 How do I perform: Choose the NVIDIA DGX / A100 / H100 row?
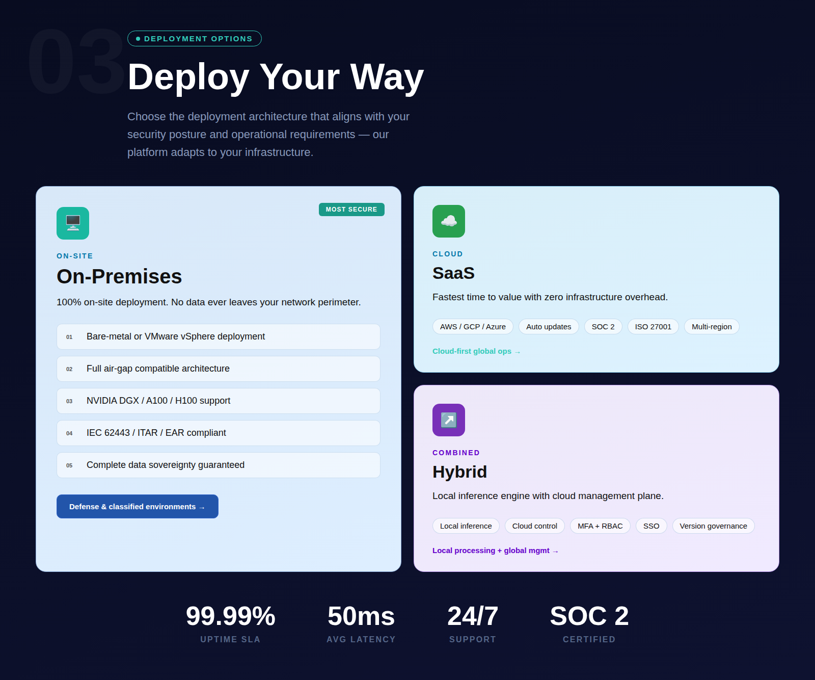click(219, 401)
